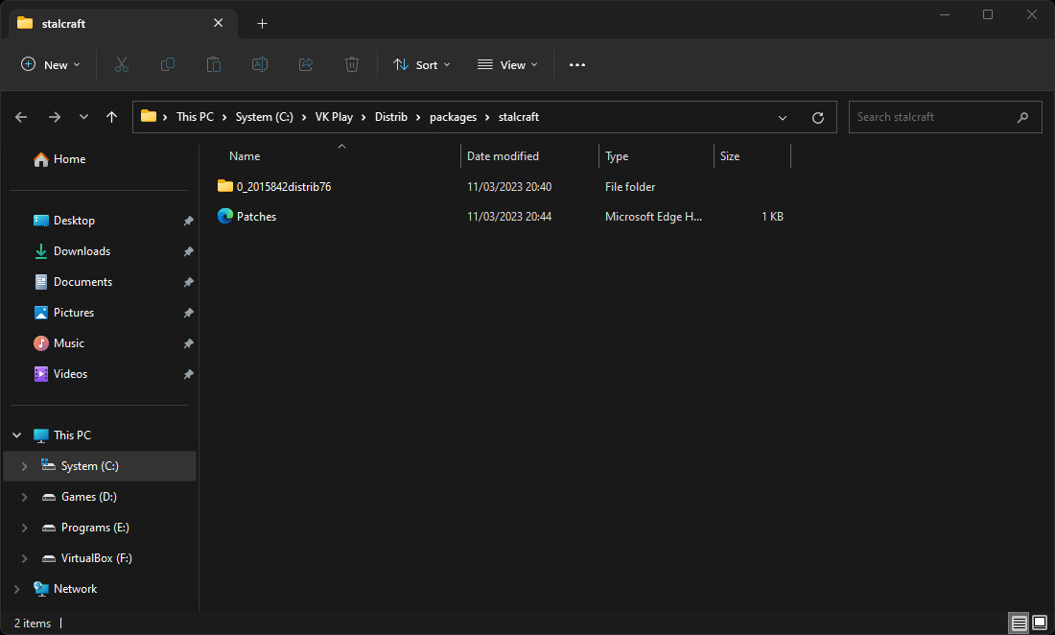Sort by Size column header
The image size is (1055, 635).
tap(730, 156)
